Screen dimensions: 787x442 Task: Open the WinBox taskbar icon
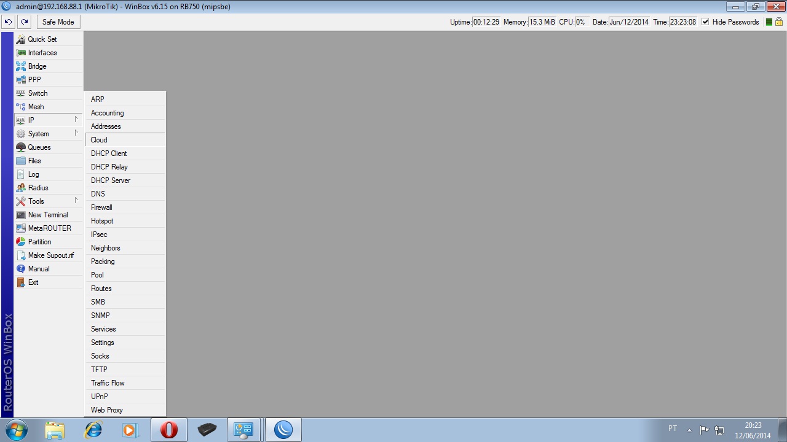283,430
